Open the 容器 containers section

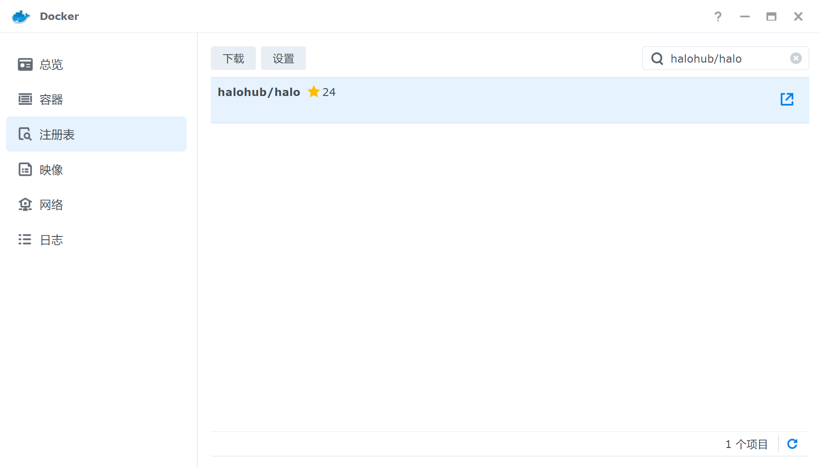coord(96,99)
